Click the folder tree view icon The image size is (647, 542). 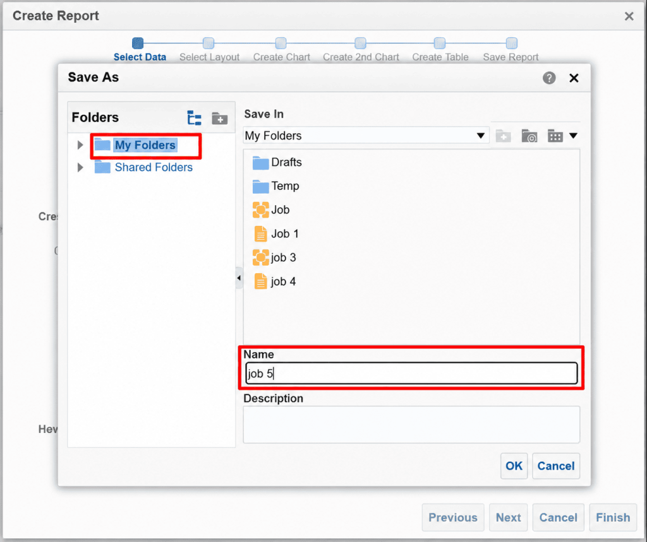(x=194, y=118)
